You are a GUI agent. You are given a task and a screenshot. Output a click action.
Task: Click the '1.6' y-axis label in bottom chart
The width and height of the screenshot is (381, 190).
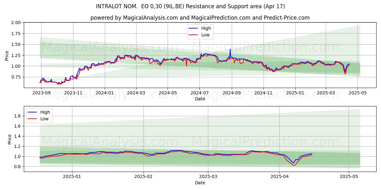point(17,126)
